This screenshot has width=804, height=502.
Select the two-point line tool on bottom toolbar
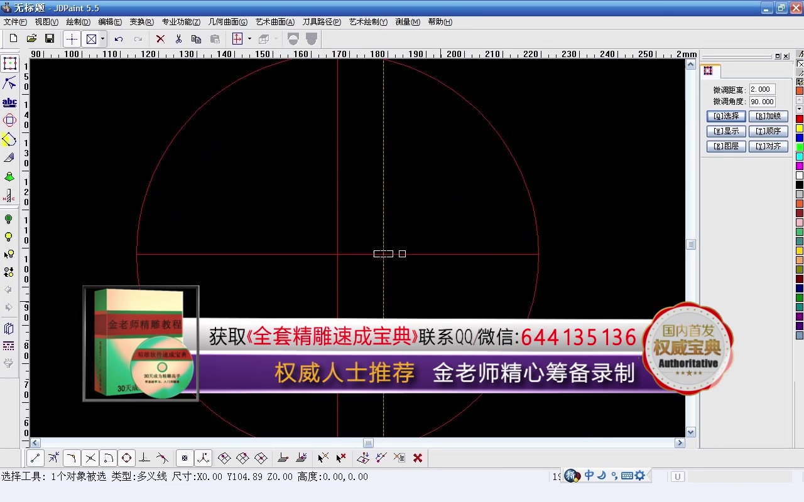click(35, 458)
